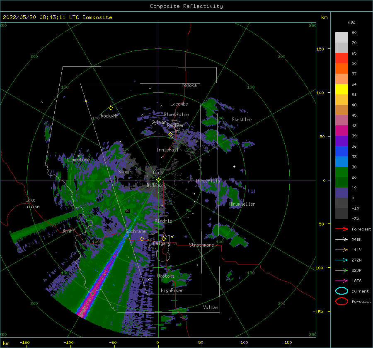The width and height of the screenshot is (373, 348).
Task: Choose the blue 33–36 dBZ color swatch
Action: click(342, 151)
